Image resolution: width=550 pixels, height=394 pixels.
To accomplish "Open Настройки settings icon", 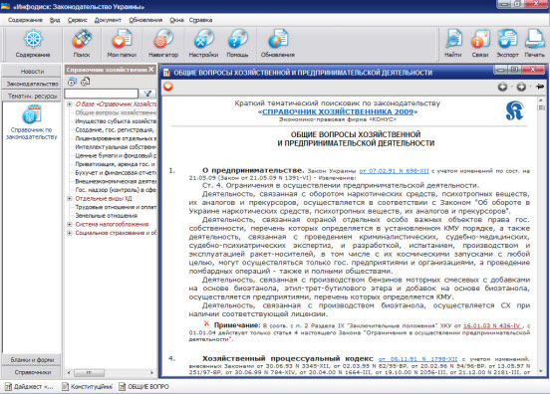I will (204, 39).
